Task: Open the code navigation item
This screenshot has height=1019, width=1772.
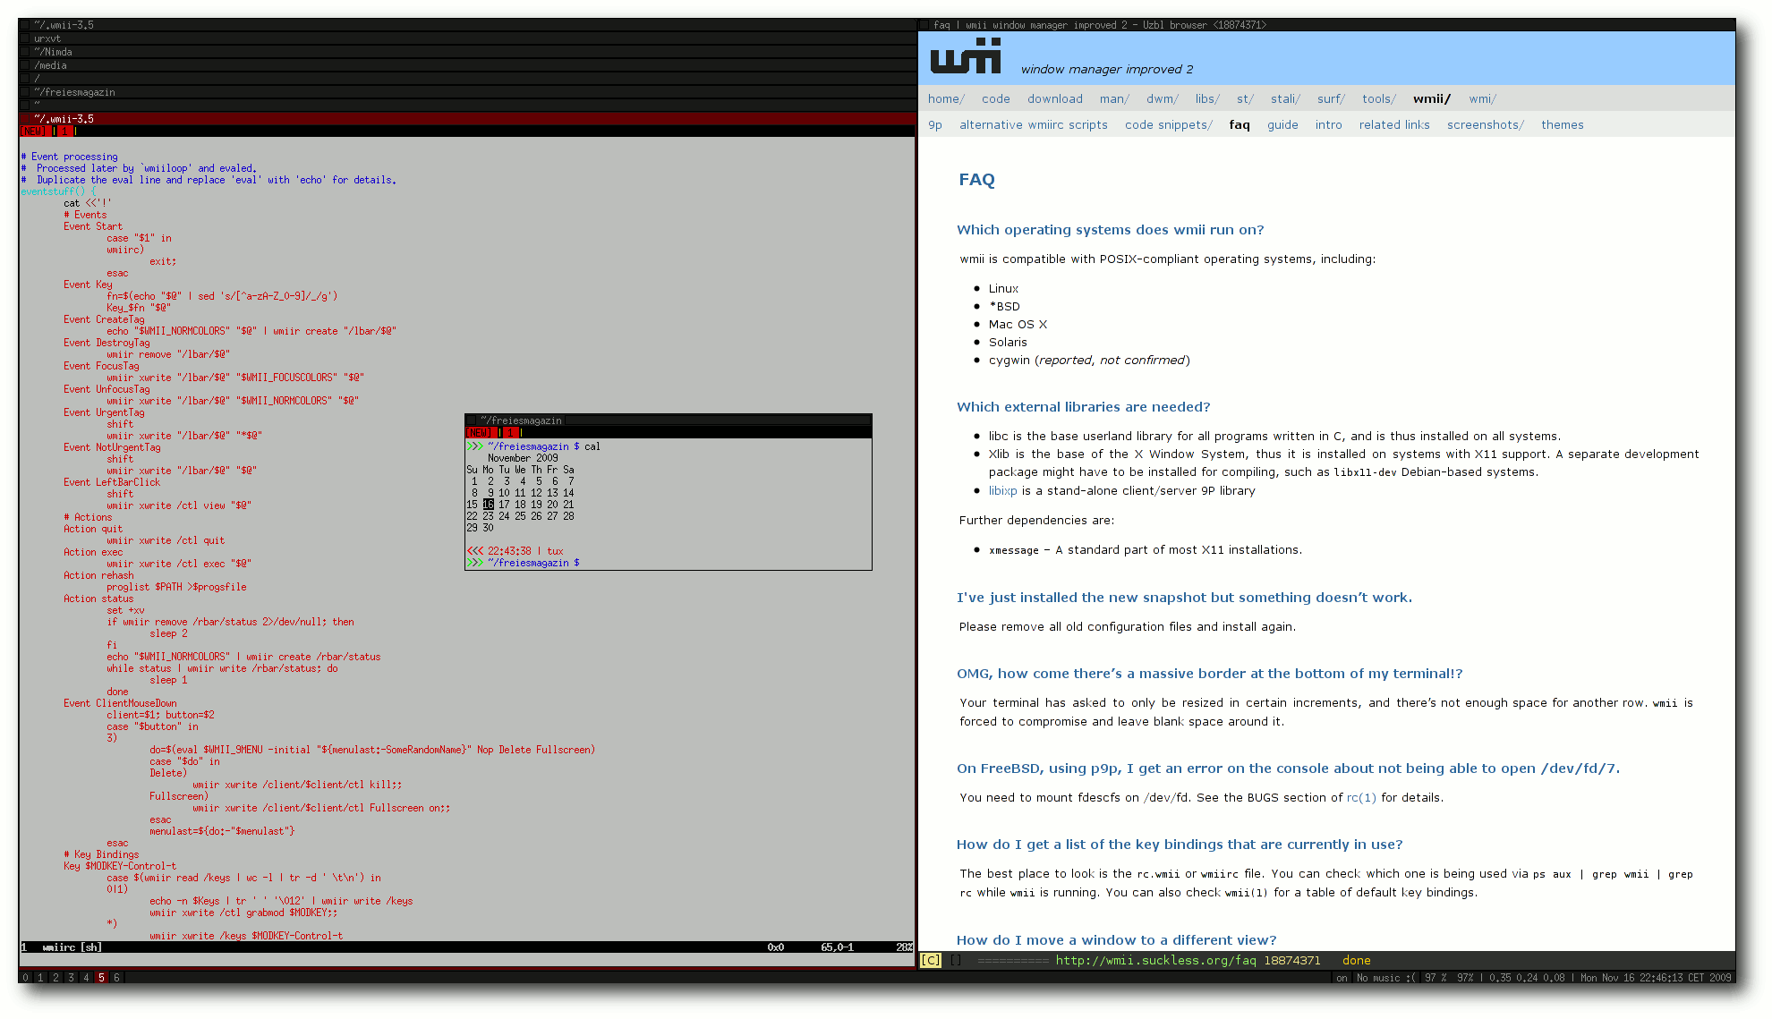Action: (x=995, y=99)
